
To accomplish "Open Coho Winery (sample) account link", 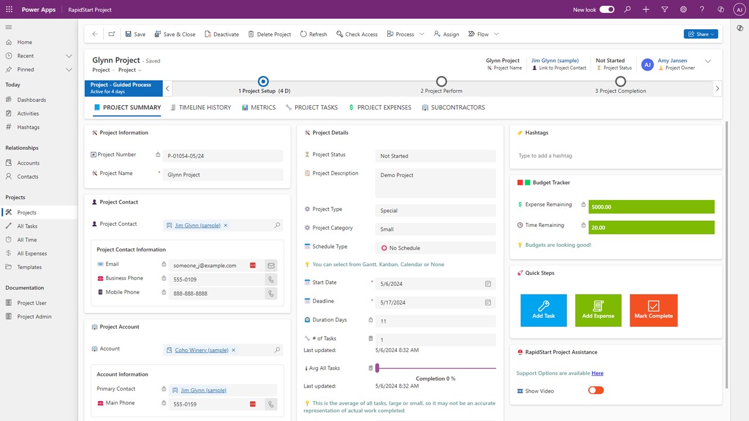I will click(x=201, y=350).
